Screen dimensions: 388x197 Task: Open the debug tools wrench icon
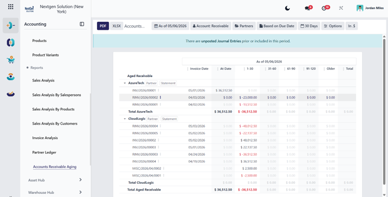341,8
